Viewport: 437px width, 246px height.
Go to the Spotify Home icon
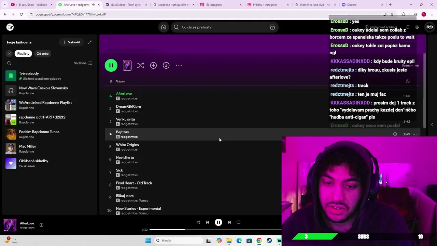tap(164, 27)
